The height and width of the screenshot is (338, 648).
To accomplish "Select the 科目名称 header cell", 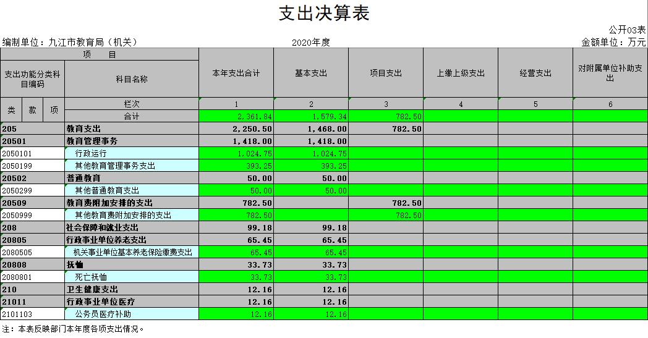I will 132,79.
